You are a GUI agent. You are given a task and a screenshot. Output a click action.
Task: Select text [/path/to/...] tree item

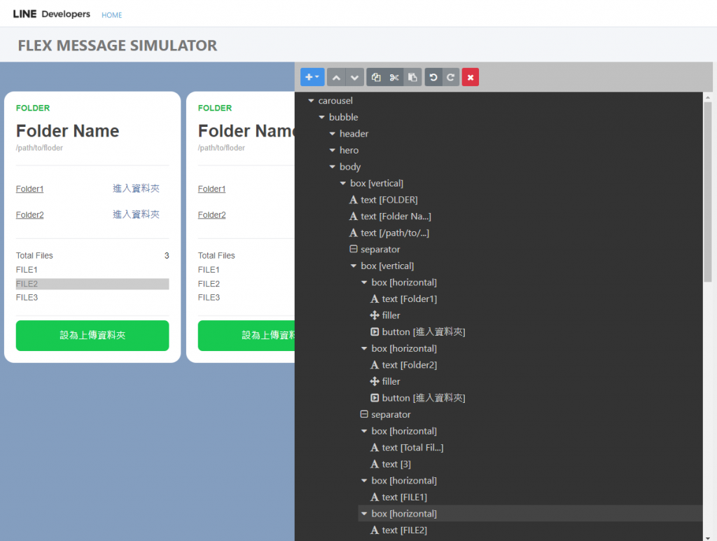(389, 233)
